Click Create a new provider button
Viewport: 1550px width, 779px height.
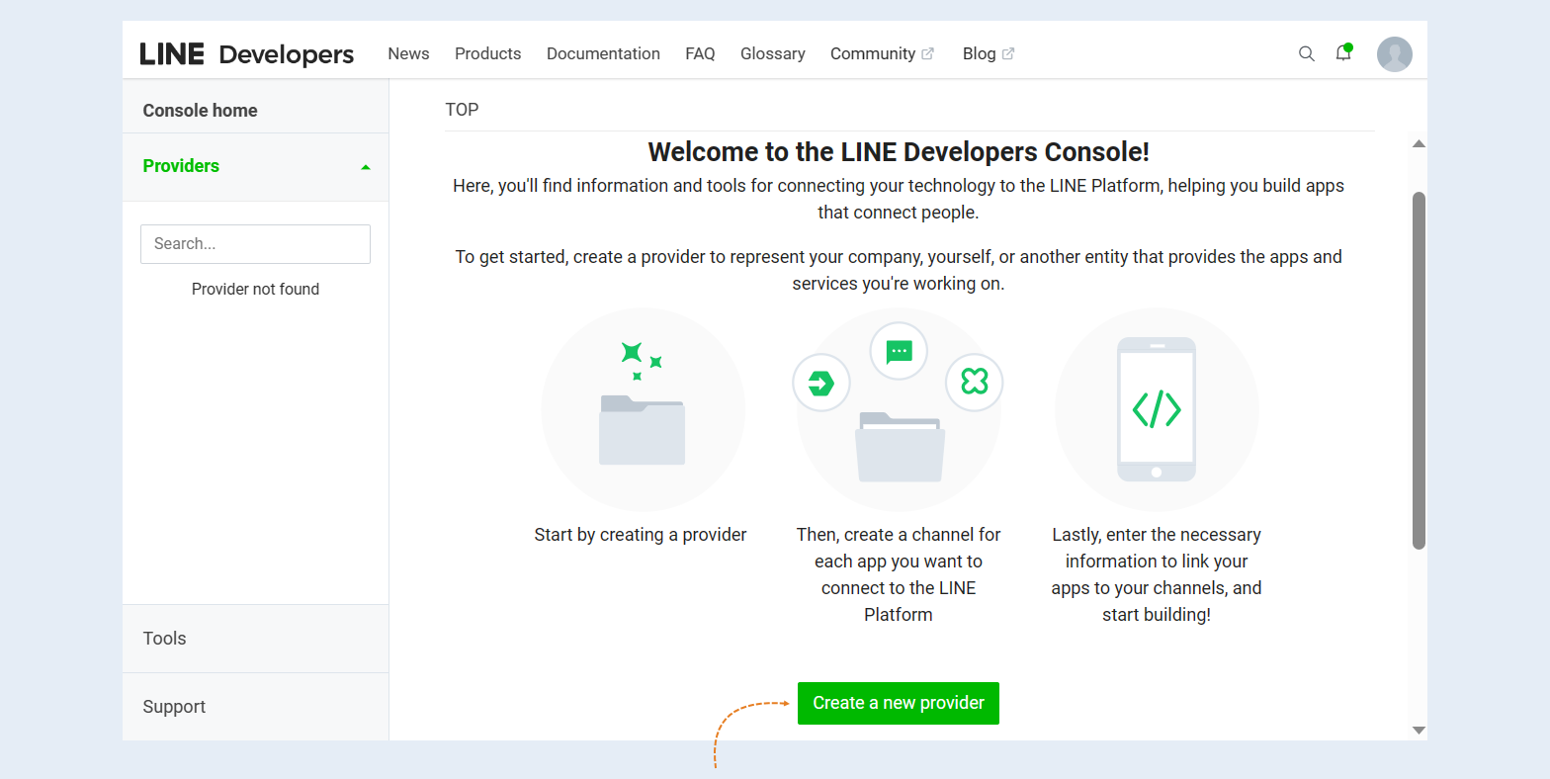point(899,703)
